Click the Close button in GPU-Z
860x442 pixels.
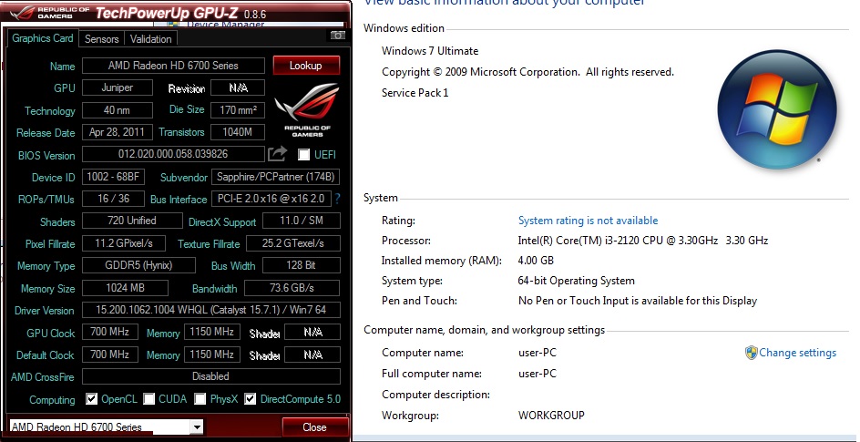point(315,427)
